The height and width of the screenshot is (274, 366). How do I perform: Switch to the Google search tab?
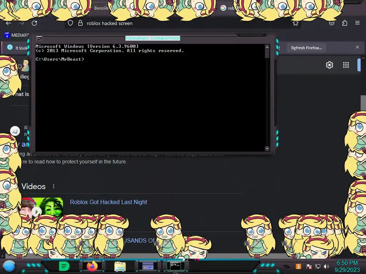227,8
